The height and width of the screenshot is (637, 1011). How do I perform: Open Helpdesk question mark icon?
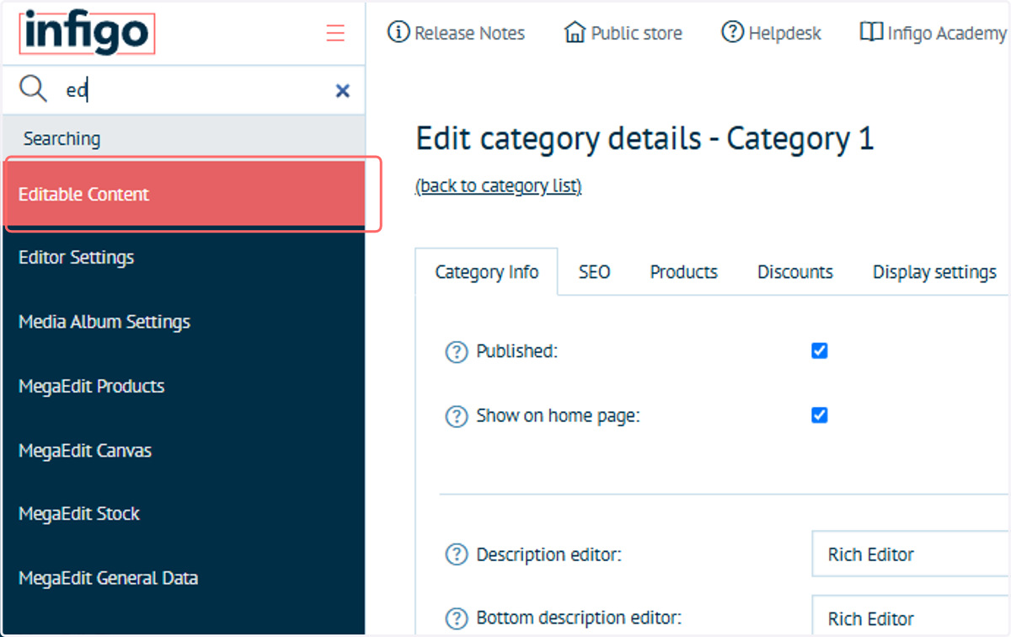[x=732, y=33]
